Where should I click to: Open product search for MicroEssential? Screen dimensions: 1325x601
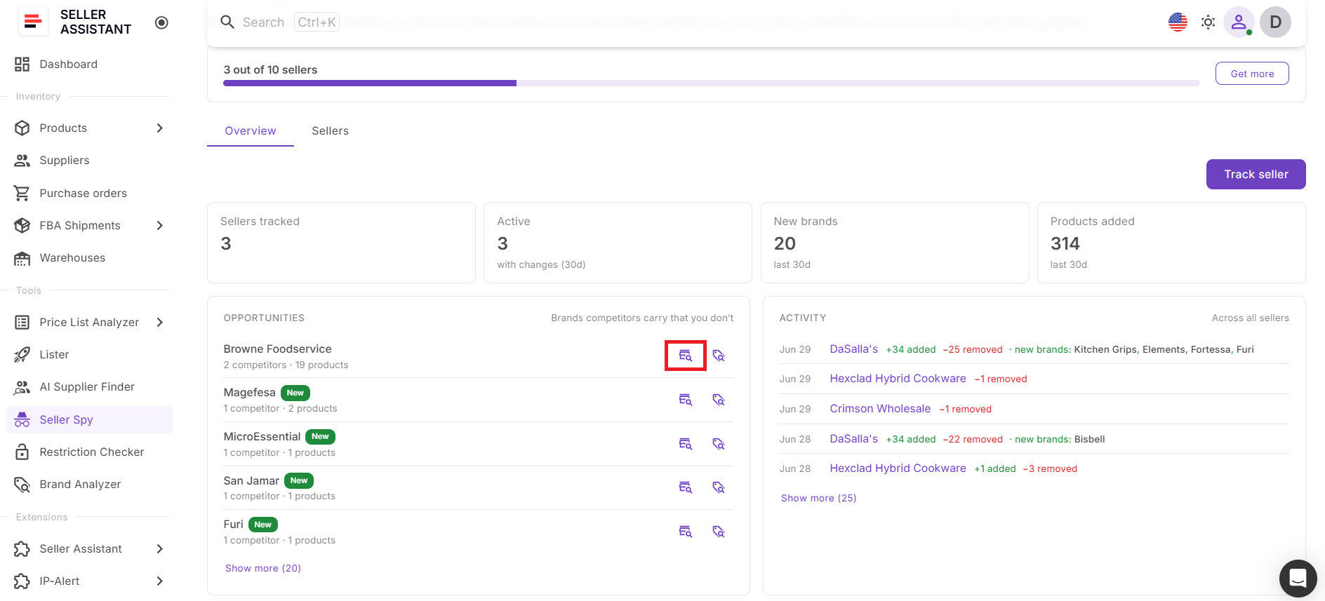686,444
